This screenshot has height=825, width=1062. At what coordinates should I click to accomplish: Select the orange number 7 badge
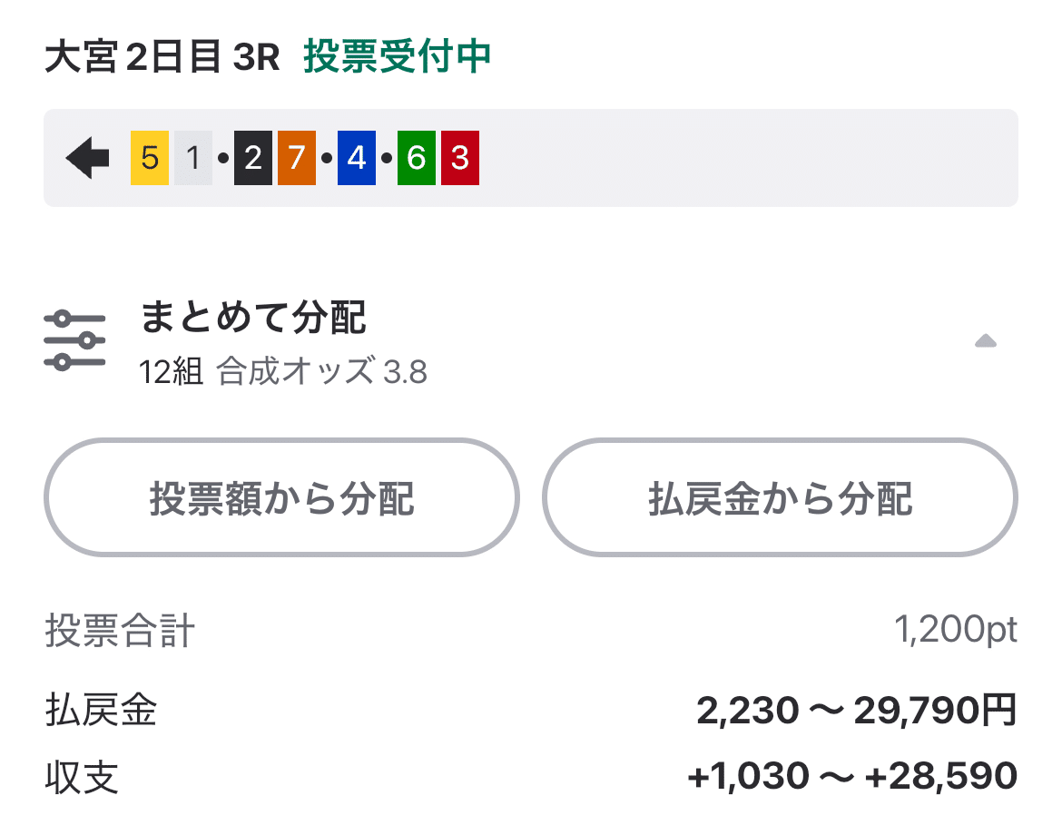[295, 157]
